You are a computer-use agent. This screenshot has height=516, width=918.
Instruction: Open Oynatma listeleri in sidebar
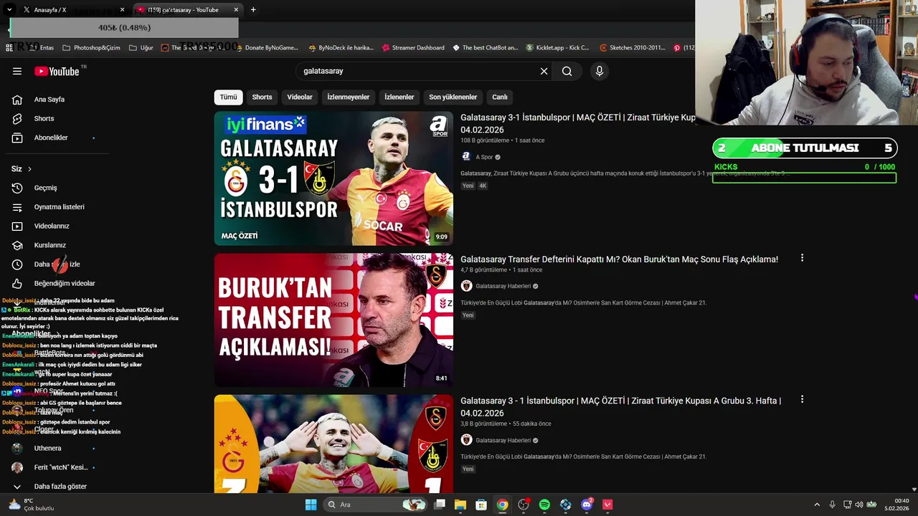(x=57, y=207)
